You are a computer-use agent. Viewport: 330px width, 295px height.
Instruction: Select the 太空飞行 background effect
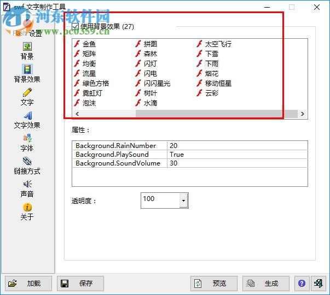[214, 44]
